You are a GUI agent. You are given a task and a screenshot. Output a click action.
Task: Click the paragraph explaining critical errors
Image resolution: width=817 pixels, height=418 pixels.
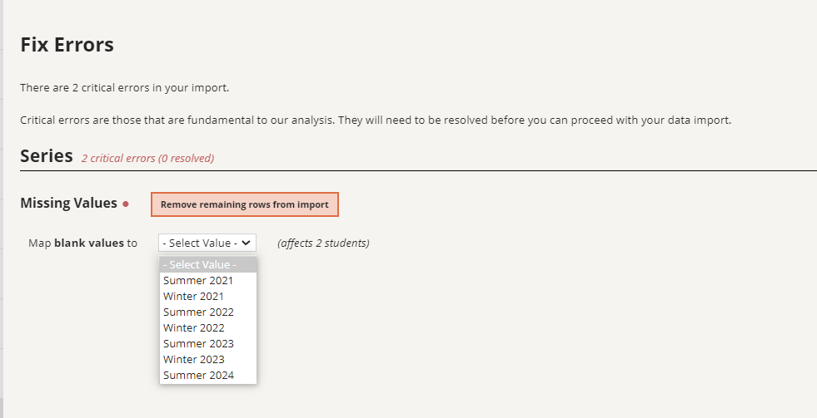376,120
